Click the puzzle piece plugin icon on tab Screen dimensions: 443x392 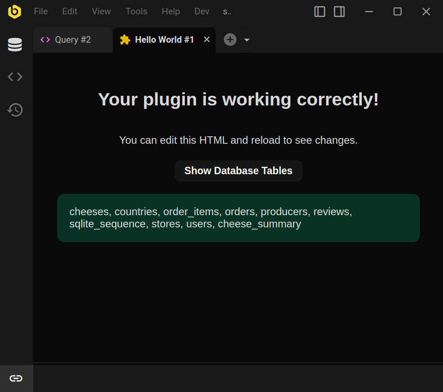tap(125, 40)
